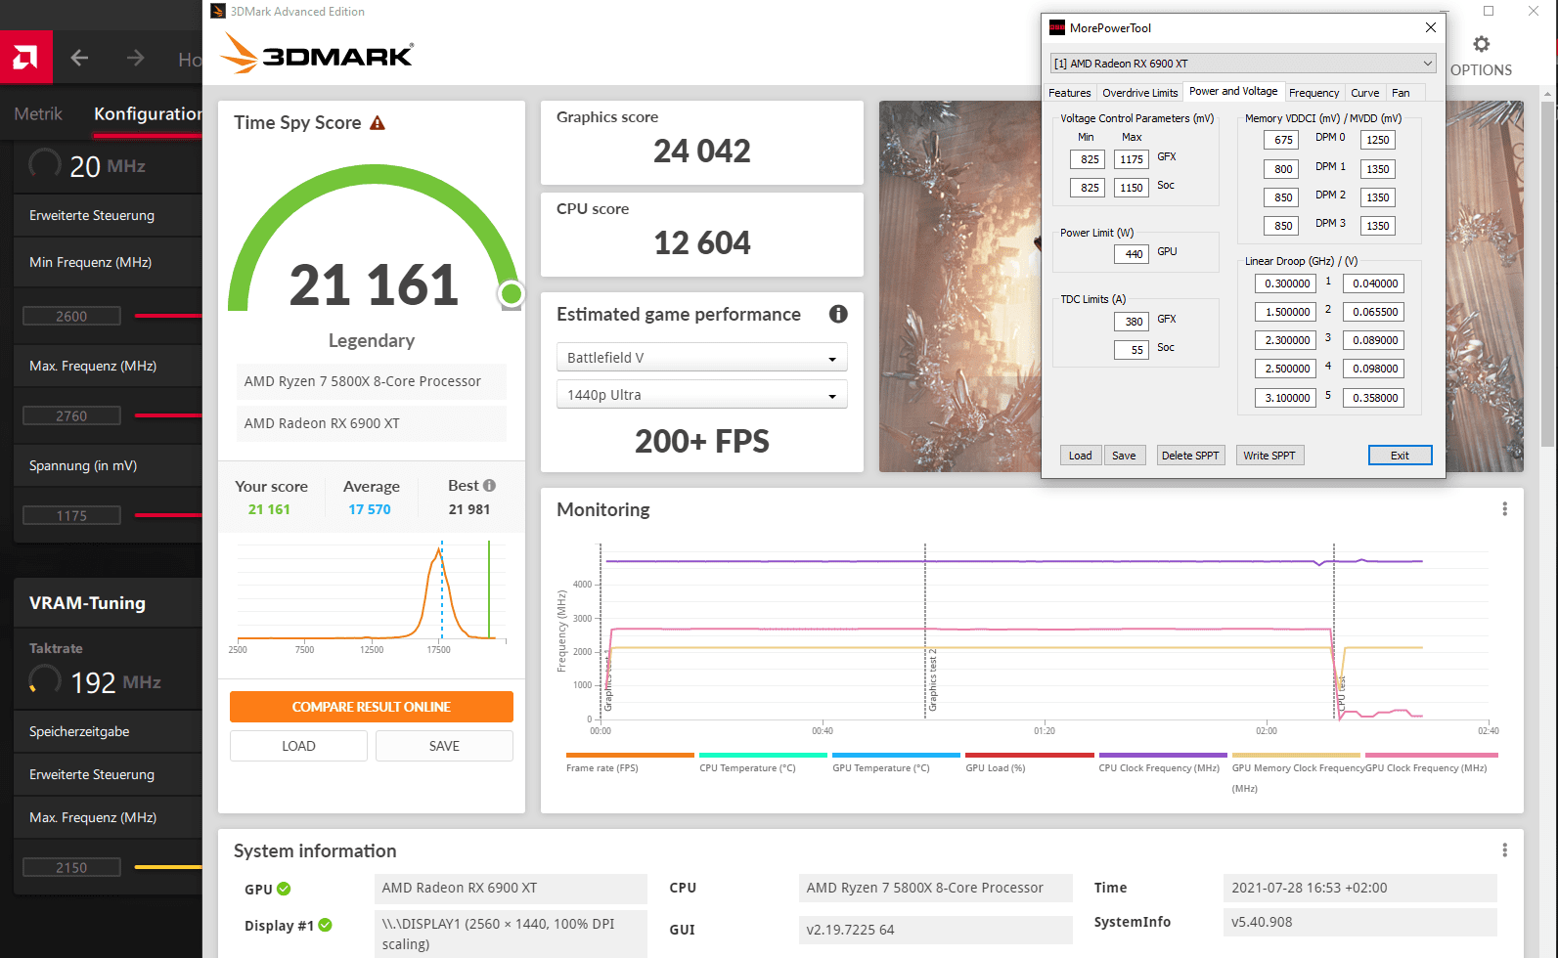Screen dimensions: 1558x958
Task: Maximize the 3DMark window
Action: tap(1489, 11)
